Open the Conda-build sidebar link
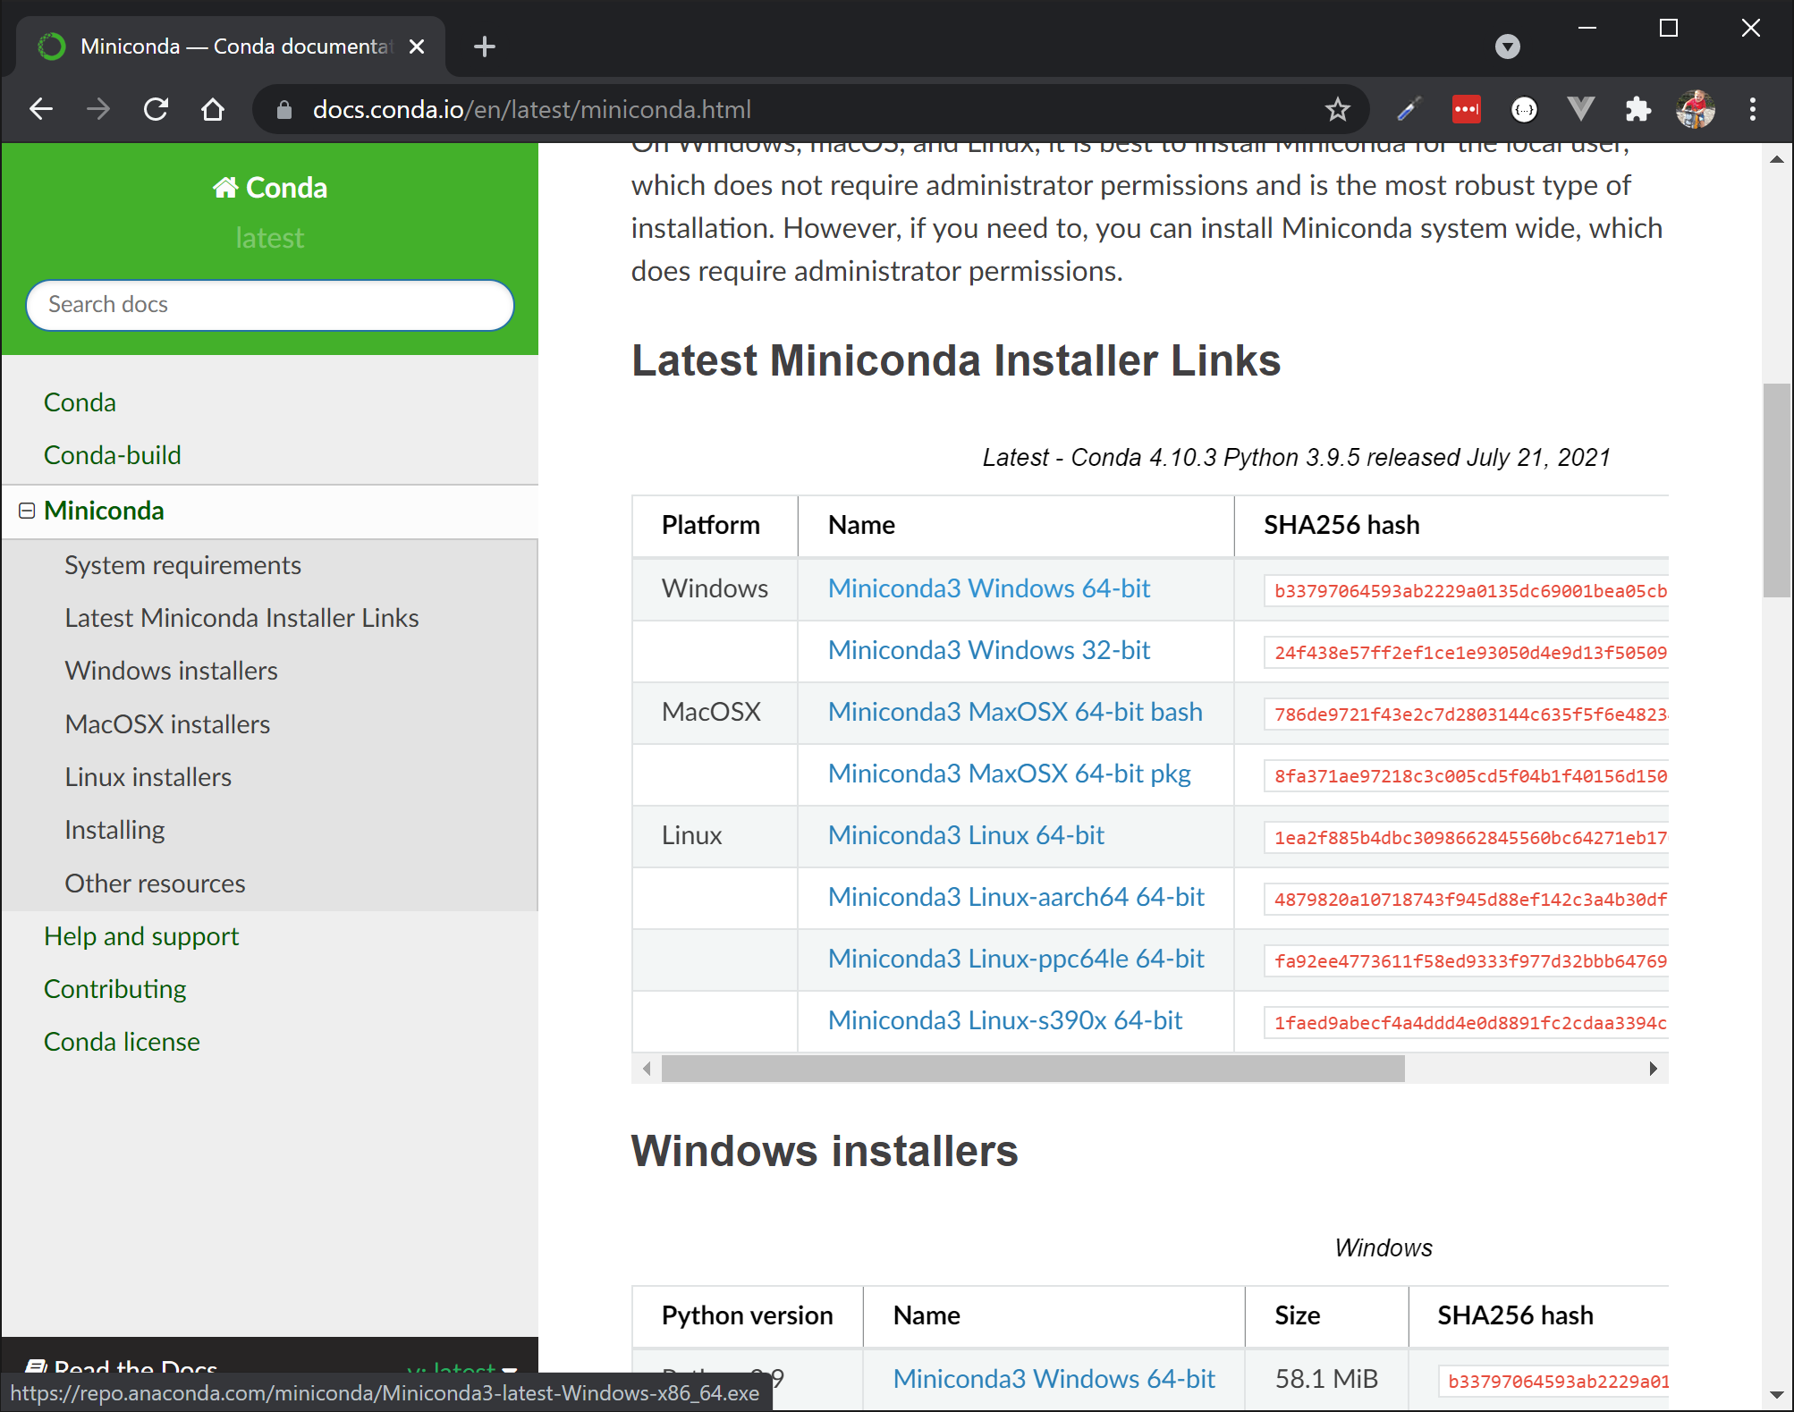 click(112, 455)
